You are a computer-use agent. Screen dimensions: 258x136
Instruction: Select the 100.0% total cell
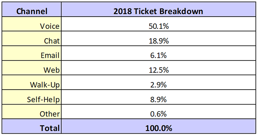158,128
